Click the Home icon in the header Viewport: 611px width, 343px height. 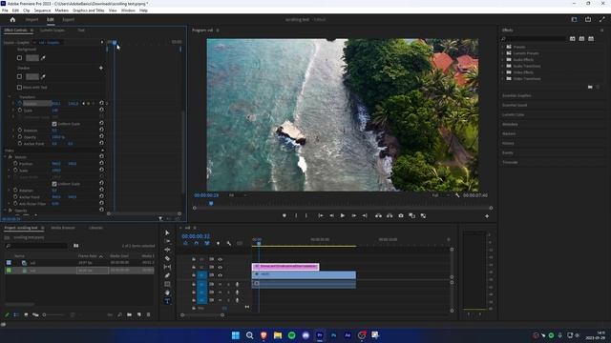click(x=12, y=19)
